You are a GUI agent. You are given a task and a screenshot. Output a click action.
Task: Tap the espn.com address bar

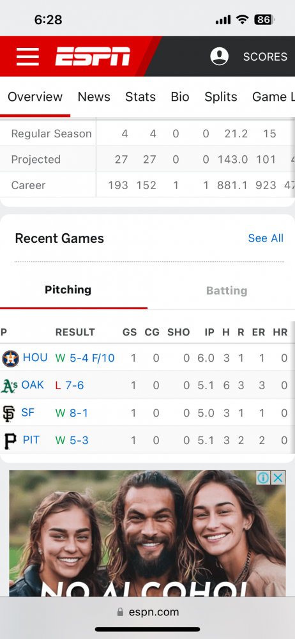point(147,612)
